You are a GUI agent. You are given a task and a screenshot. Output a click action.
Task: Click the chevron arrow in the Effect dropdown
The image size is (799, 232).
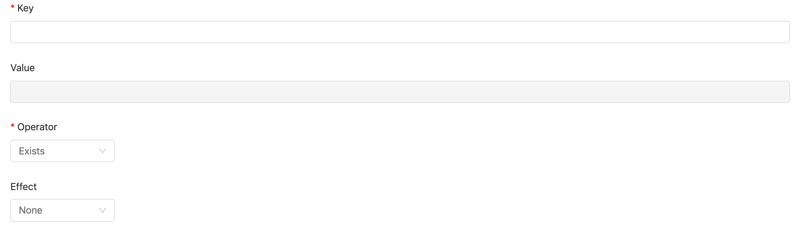coord(102,210)
